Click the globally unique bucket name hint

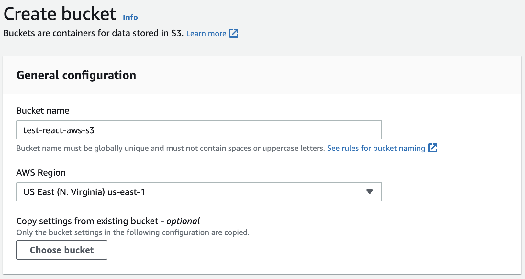[170, 148]
